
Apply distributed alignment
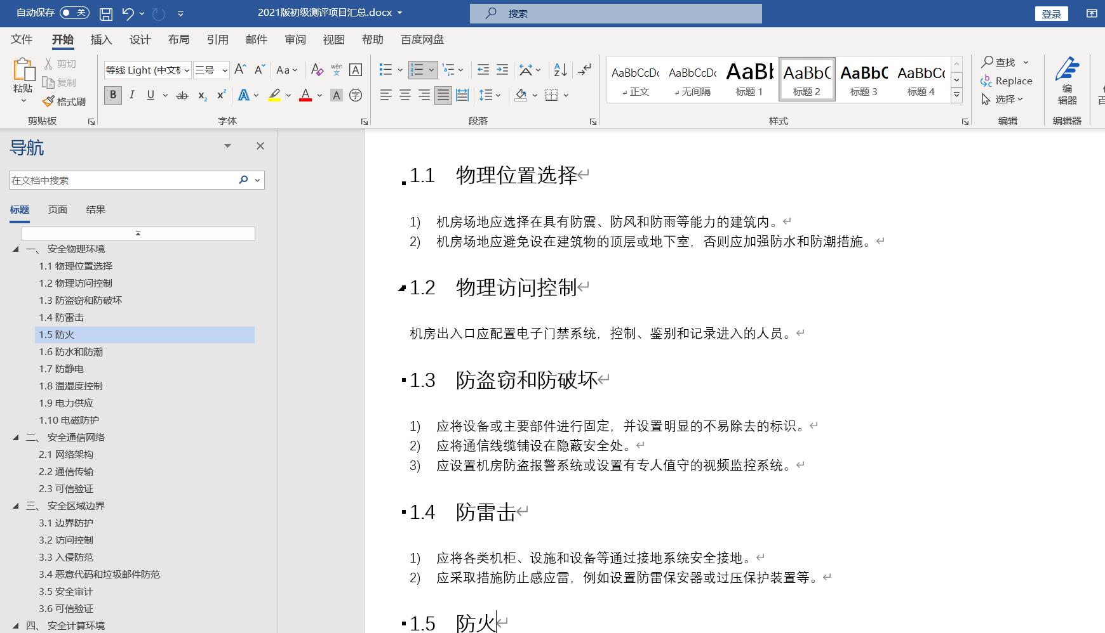[462, 95]
